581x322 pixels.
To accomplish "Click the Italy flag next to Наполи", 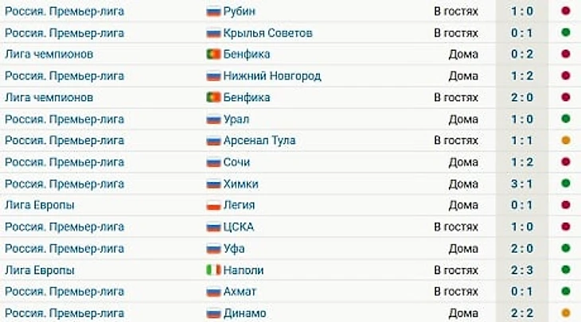I will pyautogui.click(x=213, y=270).
